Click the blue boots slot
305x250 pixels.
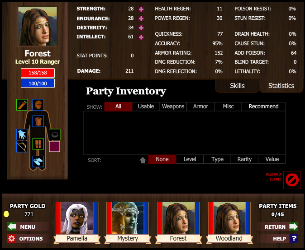[x=38, y=162]
